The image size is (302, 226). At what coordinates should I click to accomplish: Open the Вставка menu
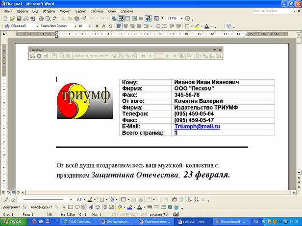(49, 10)
